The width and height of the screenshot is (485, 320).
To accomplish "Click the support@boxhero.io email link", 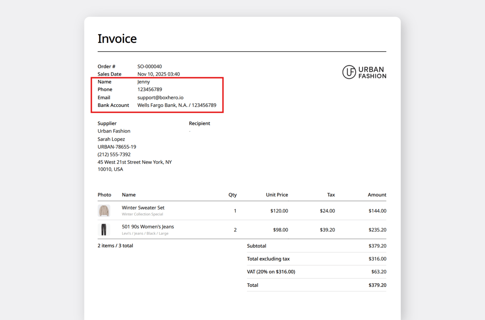I will click(x=160, y=97).
